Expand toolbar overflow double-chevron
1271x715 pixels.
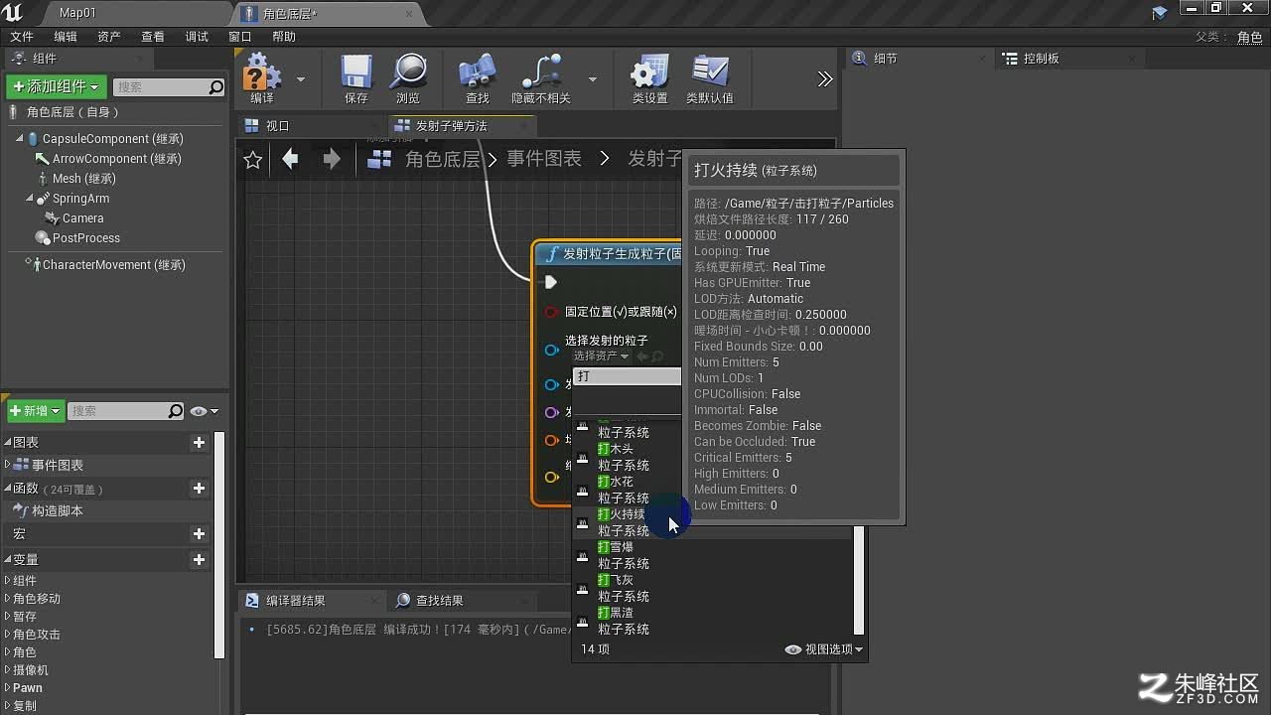(x=825, y=78)
